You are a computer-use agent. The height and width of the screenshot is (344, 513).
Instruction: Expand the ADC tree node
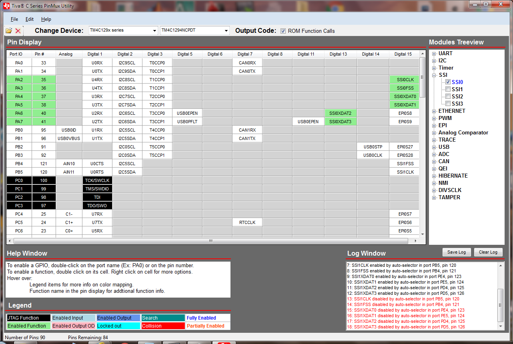point(434,154)
